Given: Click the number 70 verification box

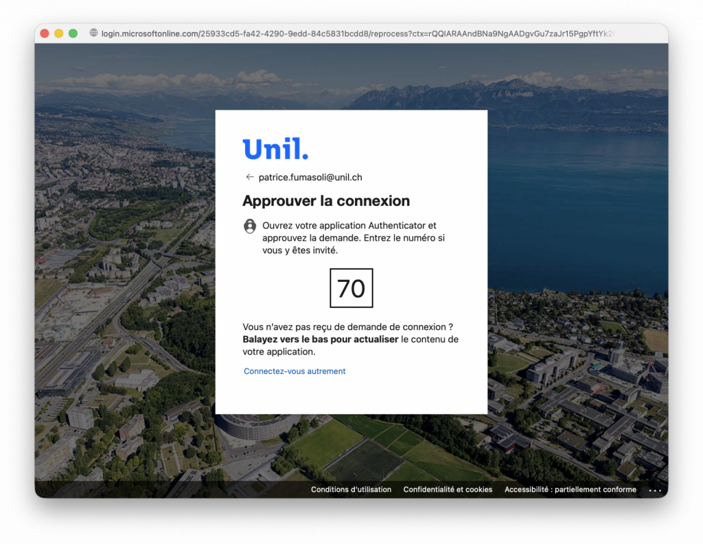Looking at the screenshot, I should coord(351,288).
